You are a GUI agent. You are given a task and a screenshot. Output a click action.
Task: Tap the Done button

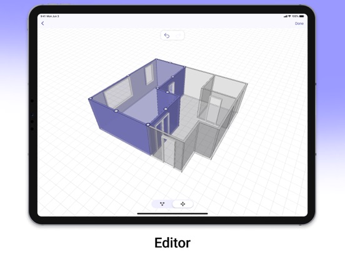click(299, 24)
